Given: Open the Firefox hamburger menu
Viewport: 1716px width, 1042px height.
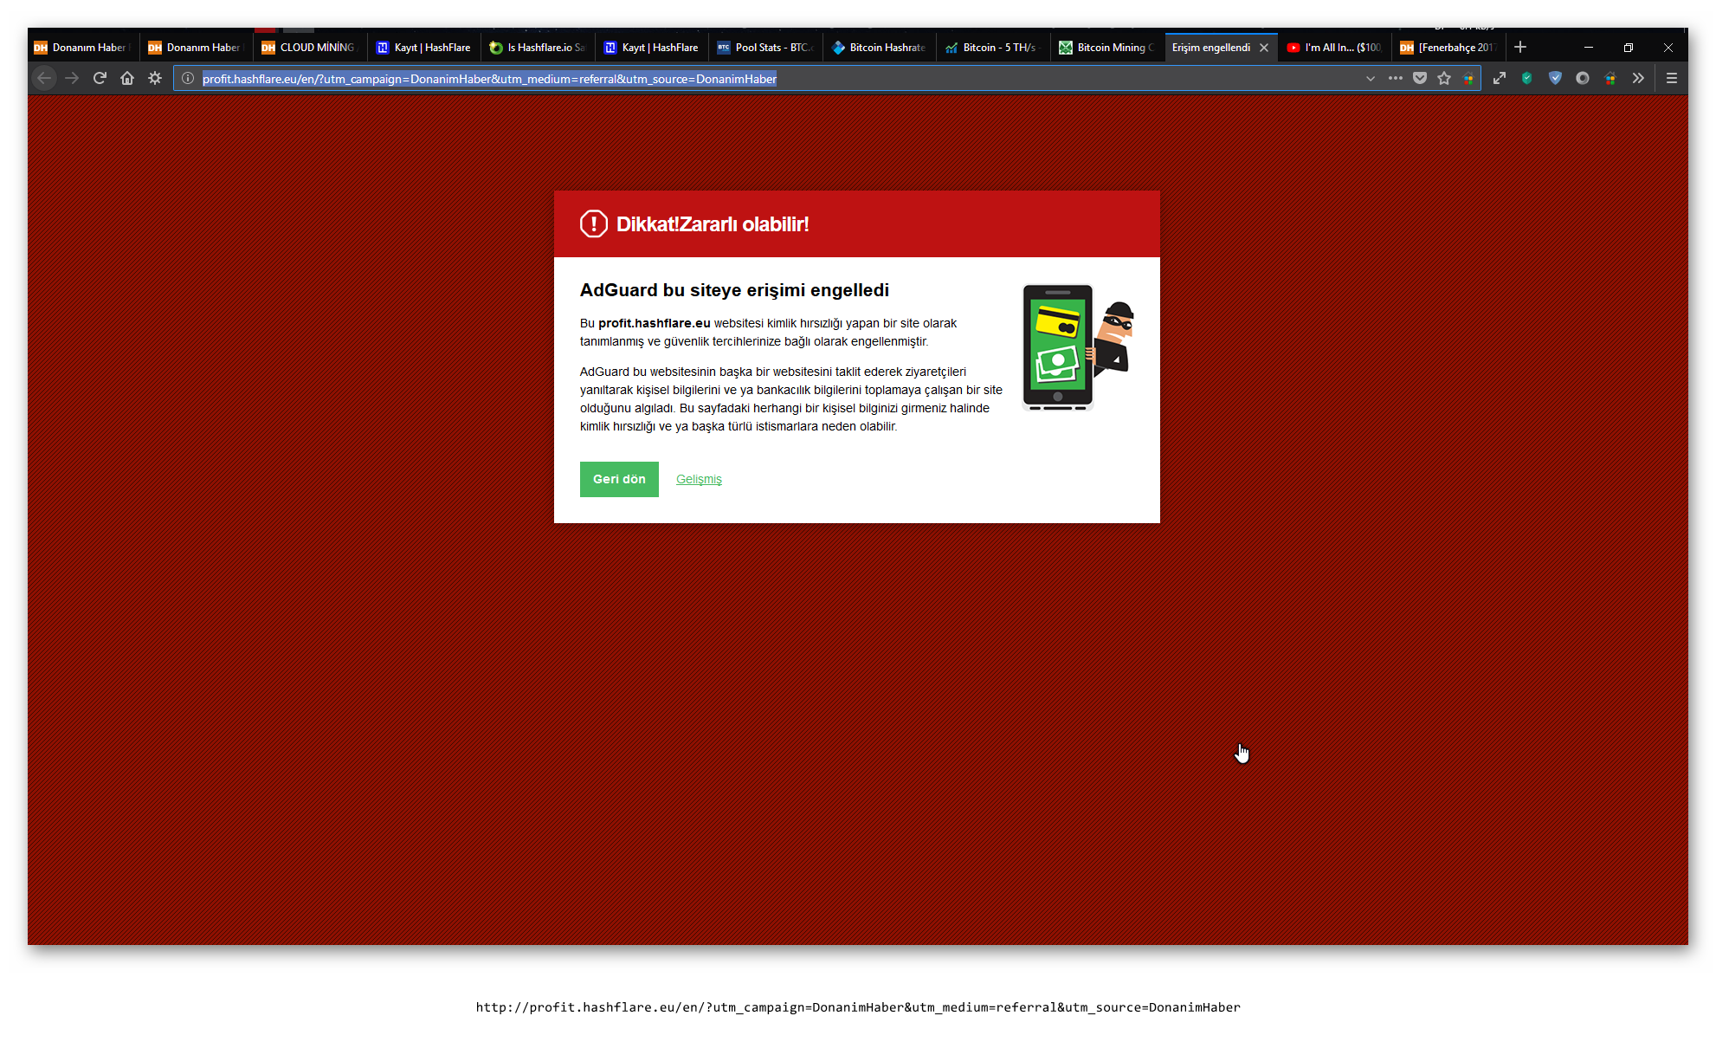Looking at the screenshot, I should tap(1672, 78).
